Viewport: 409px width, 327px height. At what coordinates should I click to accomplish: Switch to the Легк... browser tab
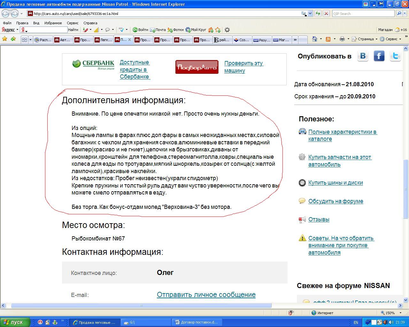(x=103, y=40)
